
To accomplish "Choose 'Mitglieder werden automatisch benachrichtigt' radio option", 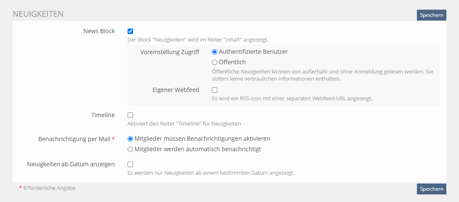I will (x=131, y=149).
